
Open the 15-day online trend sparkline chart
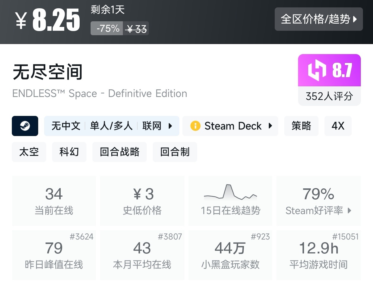pos(230,192)
